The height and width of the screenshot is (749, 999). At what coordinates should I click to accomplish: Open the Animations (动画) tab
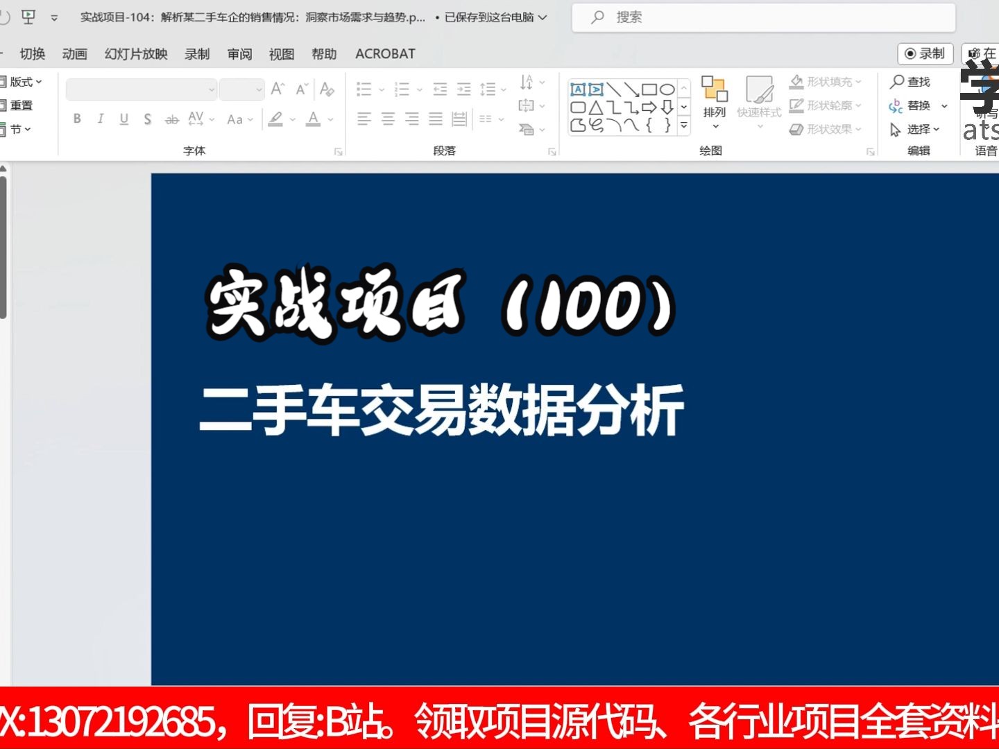(x=75, y=53)
